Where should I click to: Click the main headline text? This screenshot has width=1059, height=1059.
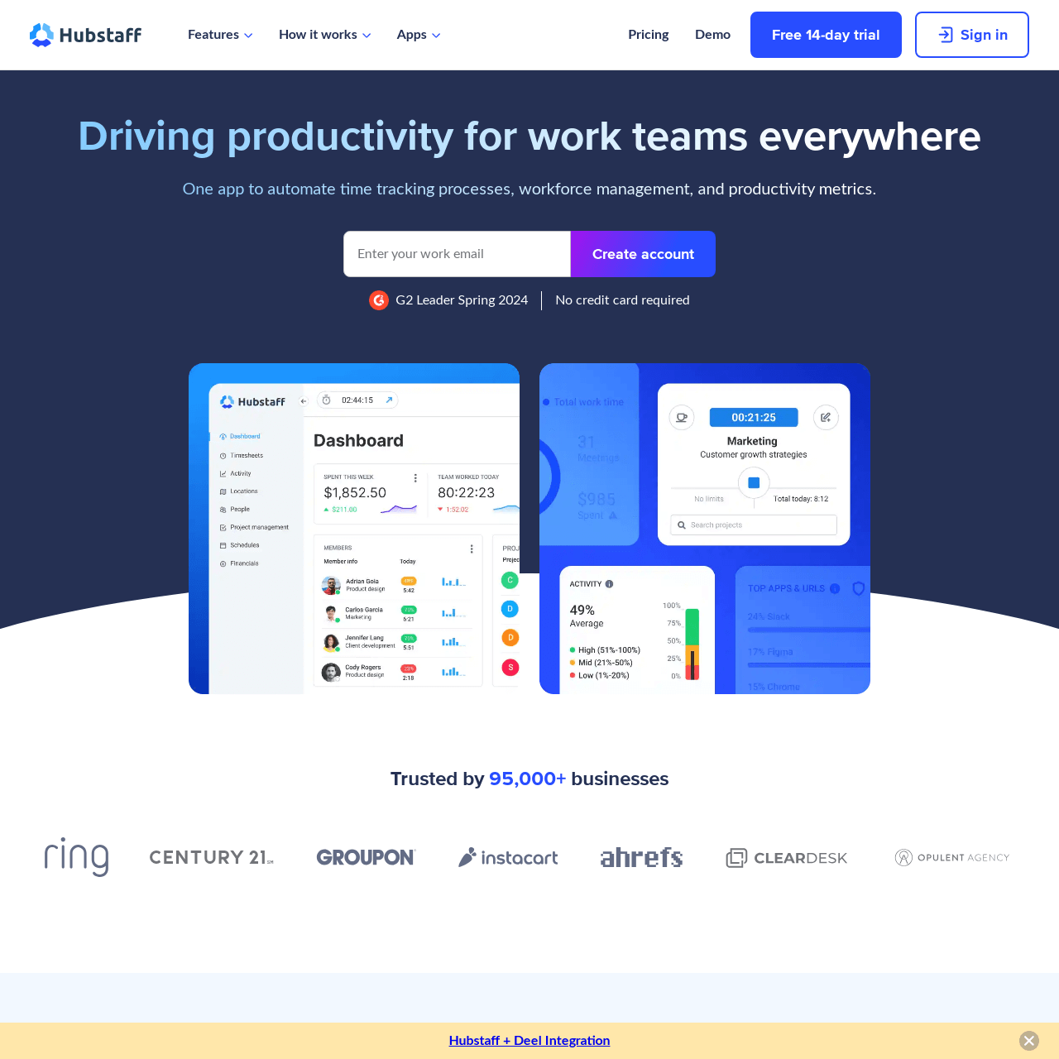click(529, 137)
